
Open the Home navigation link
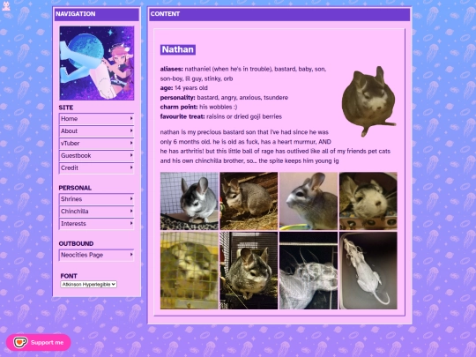pos(97,119)
